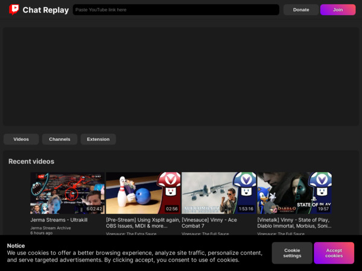The width and height of the screenshot is (362, 271).
Task: Focus the Paste YouTube link field
Action: (x=176, y=10)
